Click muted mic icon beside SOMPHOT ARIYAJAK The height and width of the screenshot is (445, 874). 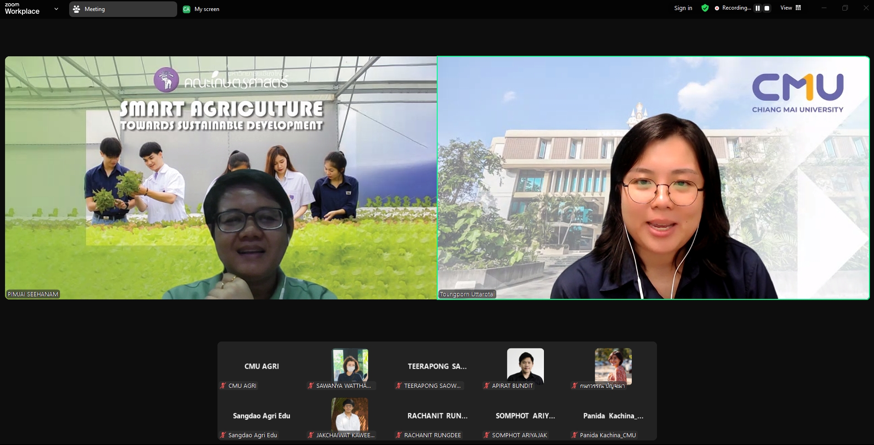487,435
